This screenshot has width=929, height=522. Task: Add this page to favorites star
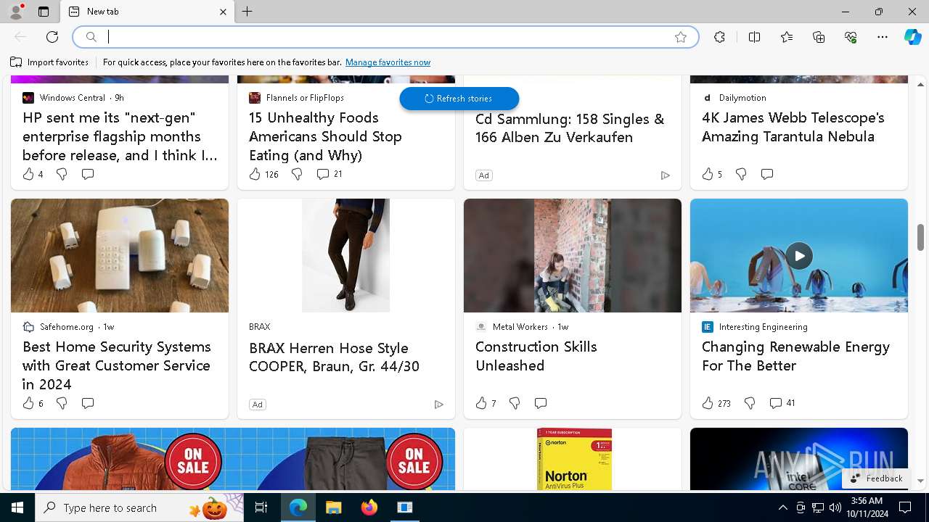pyautogui.click(x=681, y=37)
